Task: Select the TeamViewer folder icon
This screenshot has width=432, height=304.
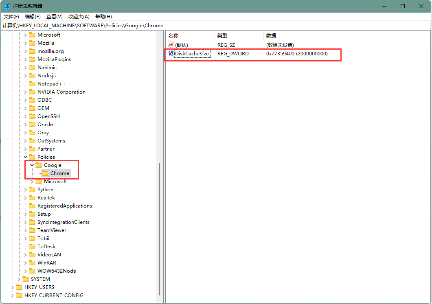Action: coord(32,230)
